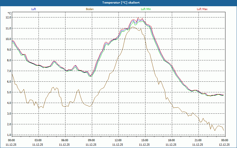Click the 12,0 y-axis tick label
Viewport: 237px width, 148px height.
(x=8, y=17)
